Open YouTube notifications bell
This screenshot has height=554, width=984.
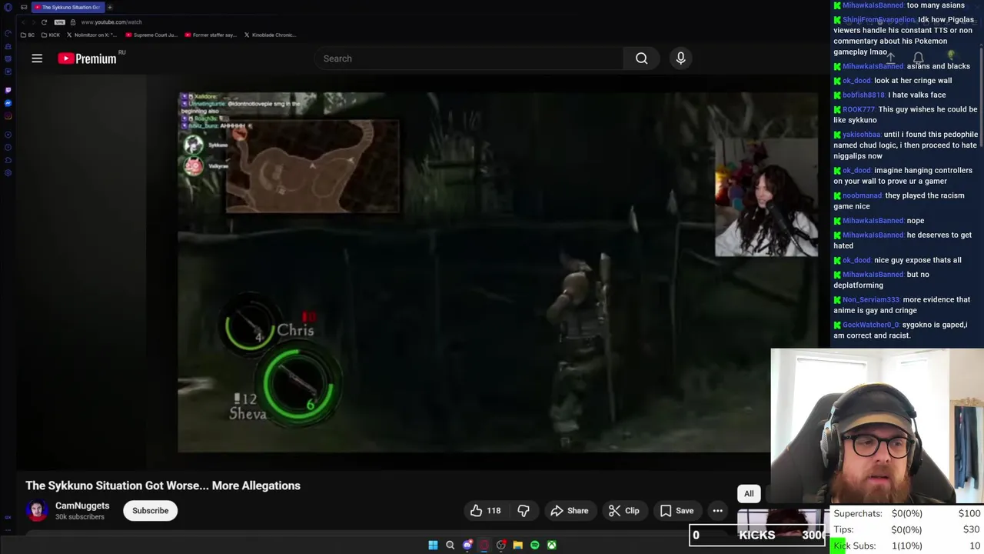[x=918, y=58]
